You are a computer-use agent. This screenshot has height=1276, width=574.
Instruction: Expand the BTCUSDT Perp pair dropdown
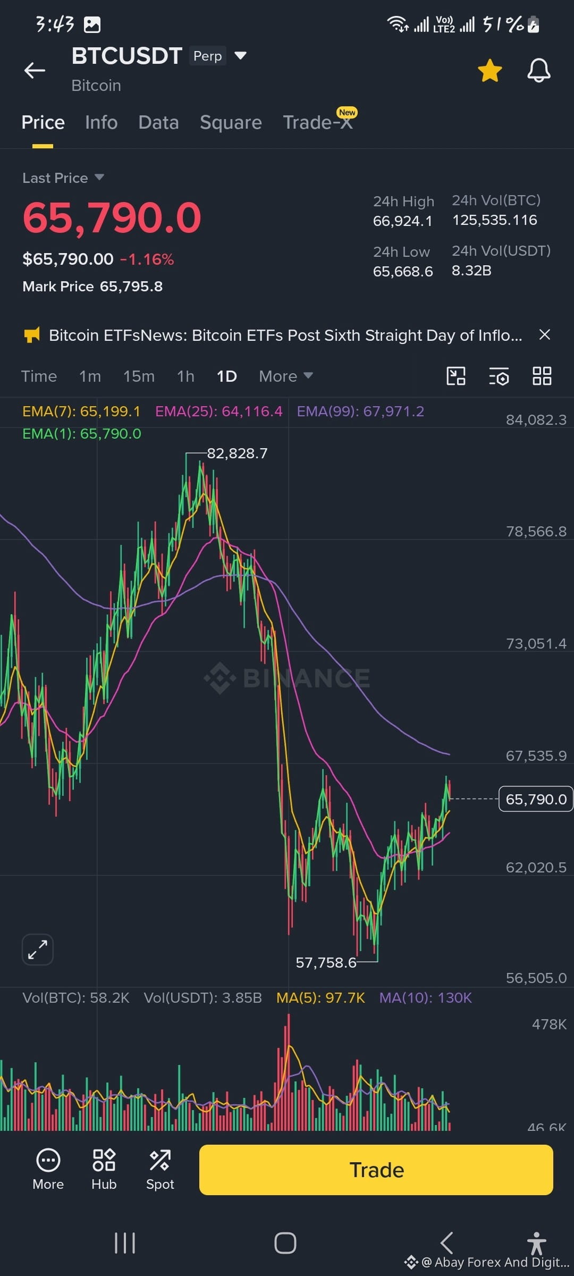[x=240, y=55]
